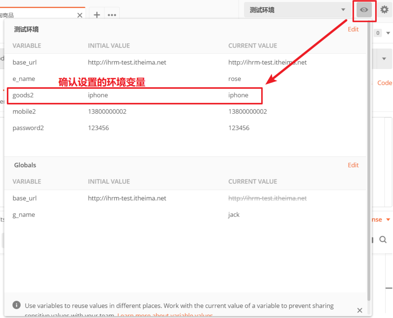The height and width of the screenshot is (318, 393).
Task: Add a new request tab with plus icon
Action: [97, 15]
